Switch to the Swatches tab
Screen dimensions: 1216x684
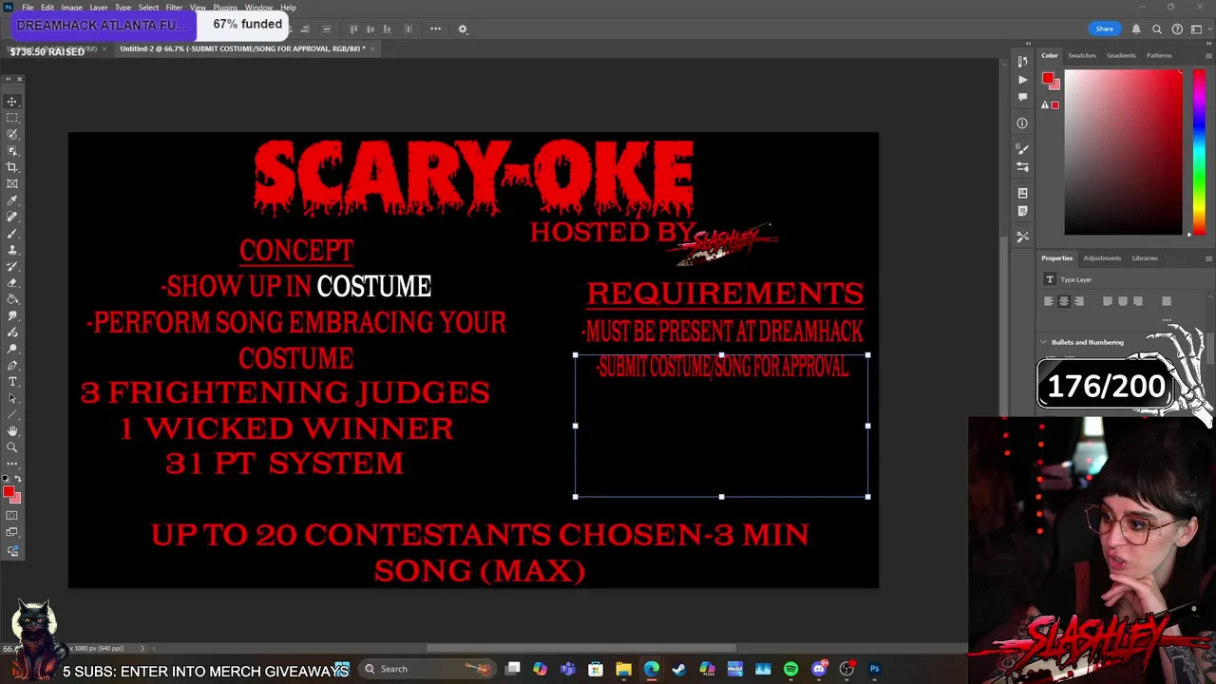[1082, 55]
